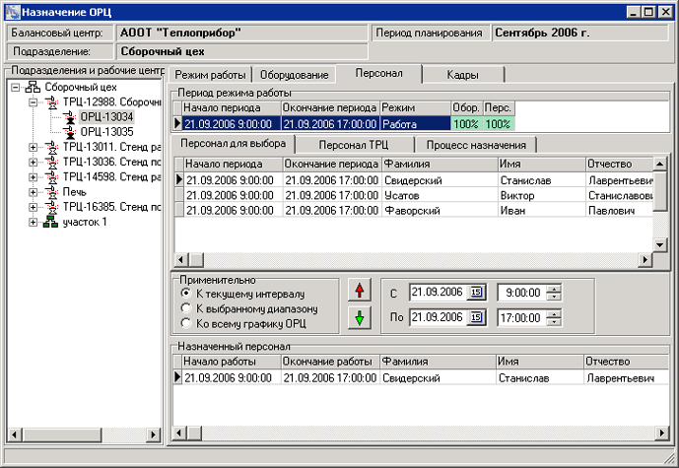
Task: Open the Процесс назначения tab
Action: pos(476,145)
